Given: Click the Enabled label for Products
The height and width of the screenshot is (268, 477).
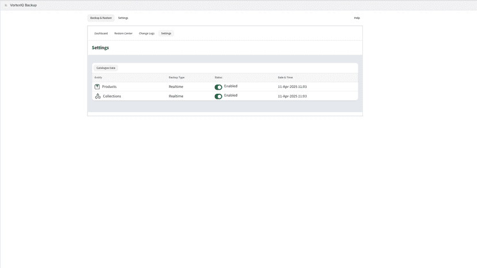Looking at the screenshot, I should click(x=230, y=86).
